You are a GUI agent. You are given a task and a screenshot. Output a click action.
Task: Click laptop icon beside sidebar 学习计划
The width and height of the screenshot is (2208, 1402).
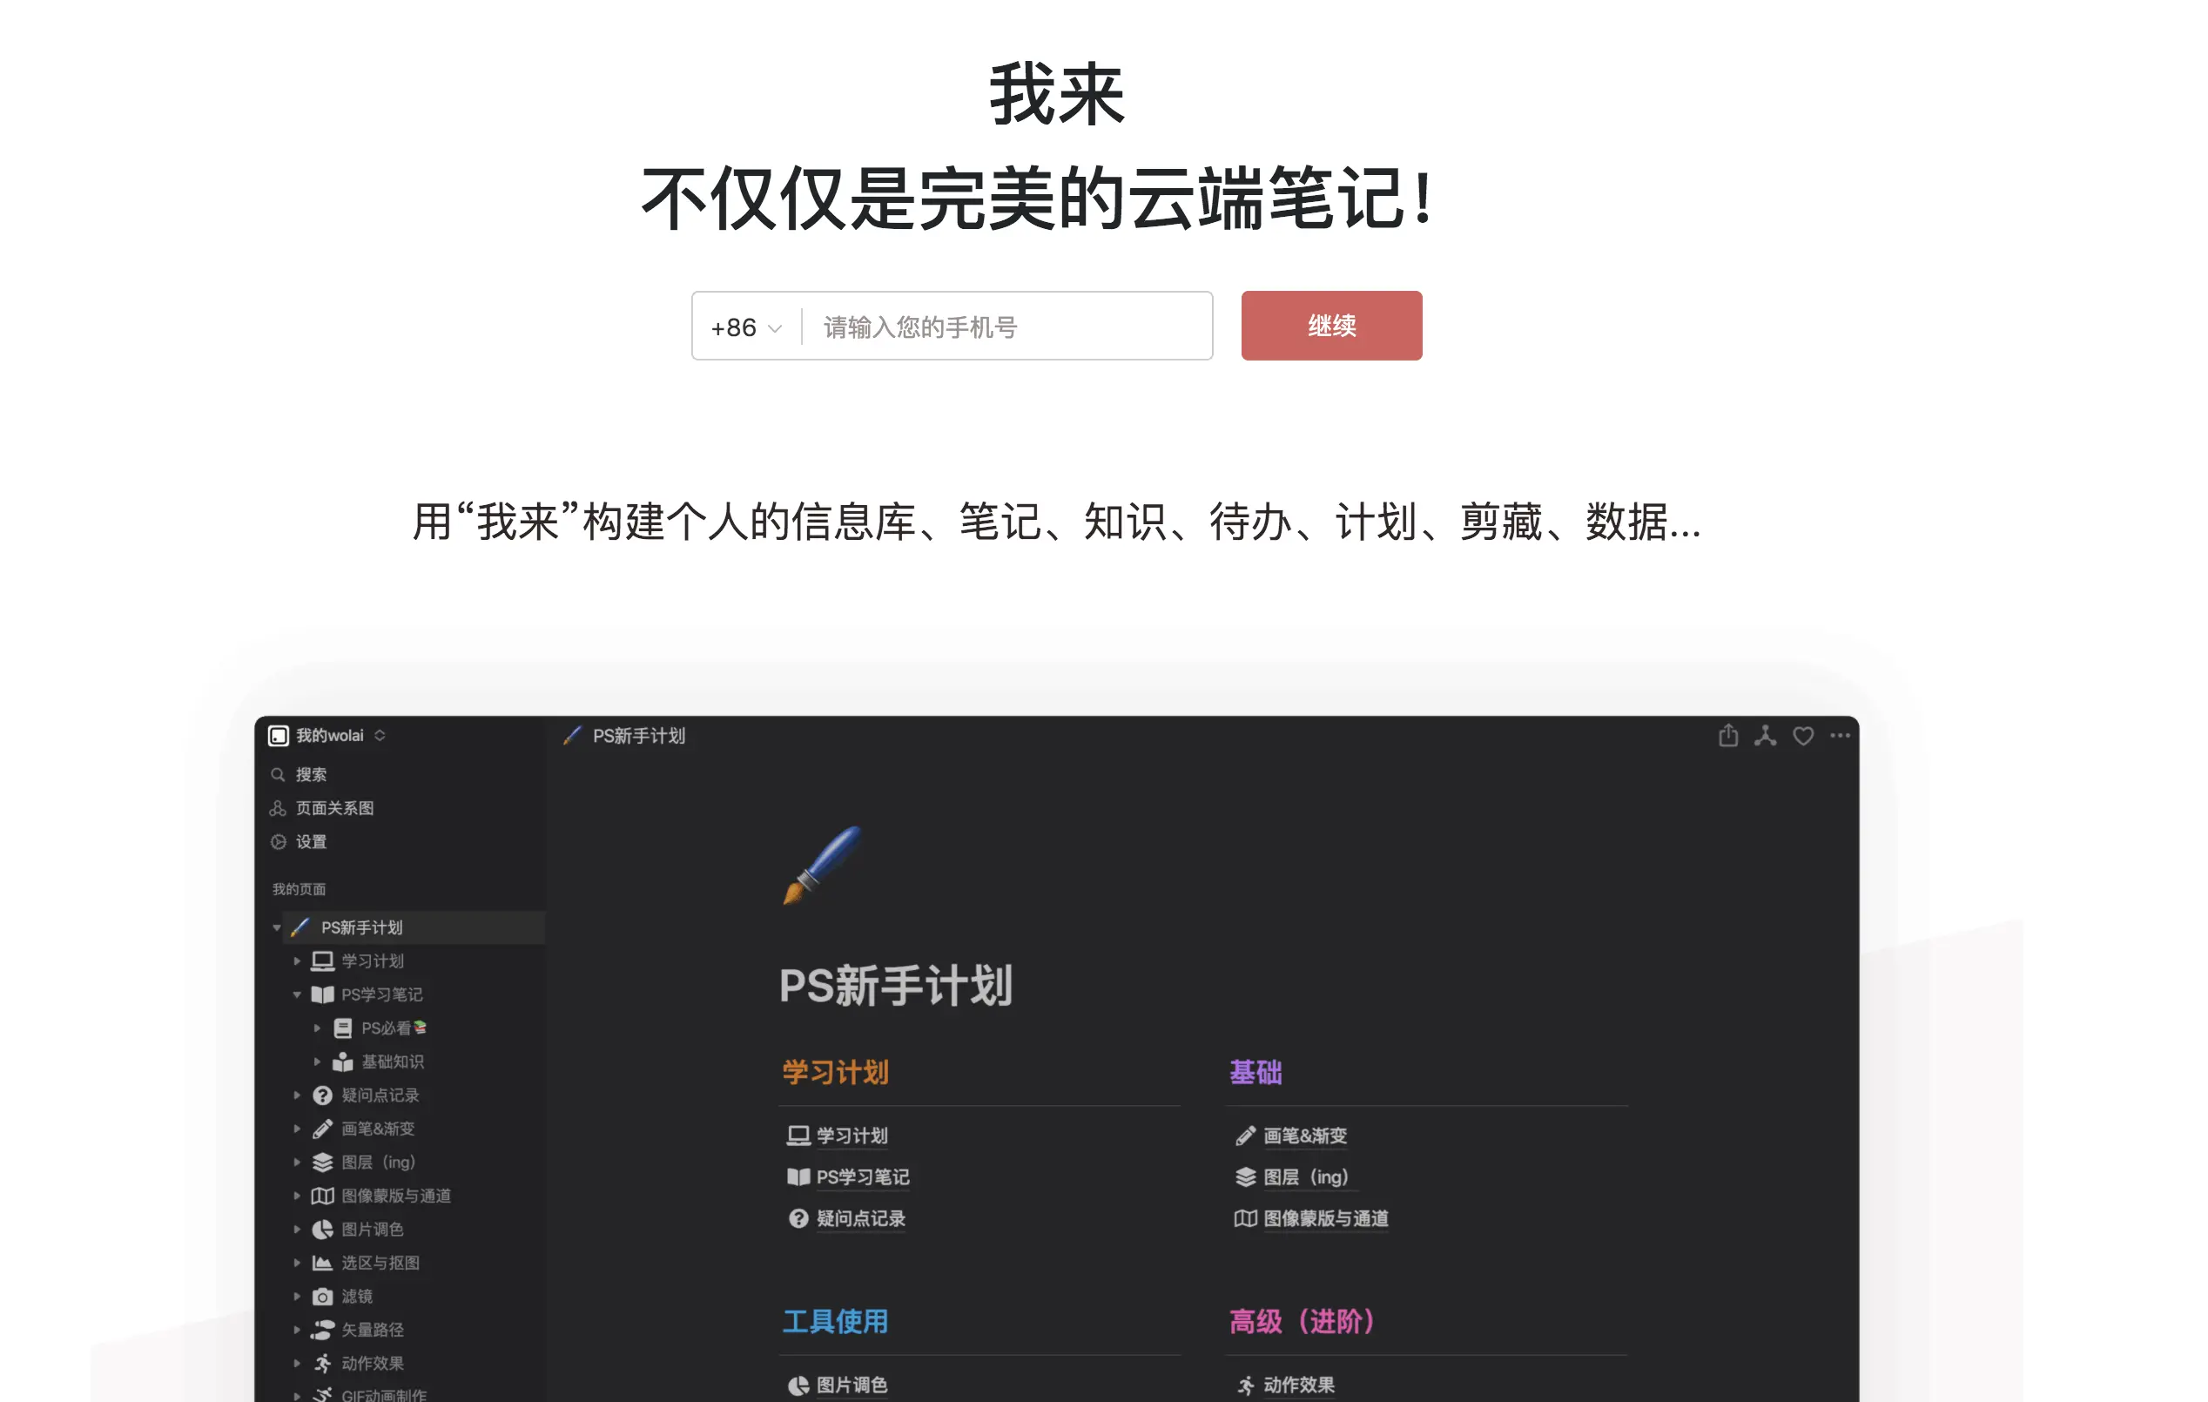[x=322, y=961]
